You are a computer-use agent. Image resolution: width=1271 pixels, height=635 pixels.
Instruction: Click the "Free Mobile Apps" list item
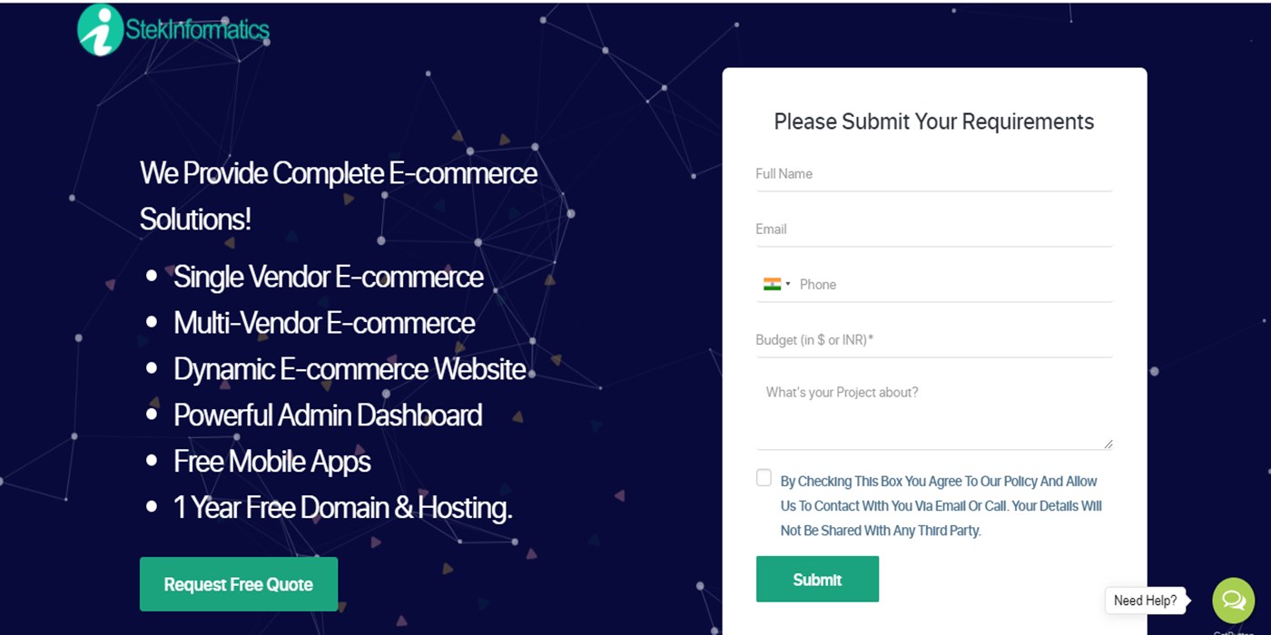271,462
